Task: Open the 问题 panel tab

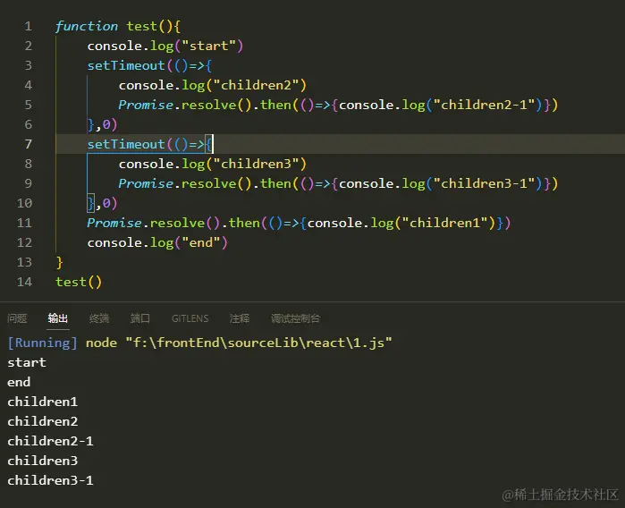Action: coord(17,318)
